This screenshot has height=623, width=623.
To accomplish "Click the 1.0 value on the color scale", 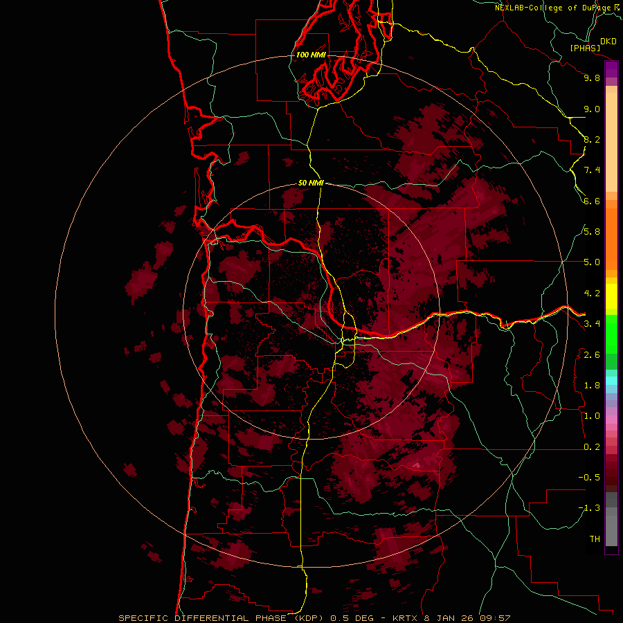I will (x=592, y=416).
